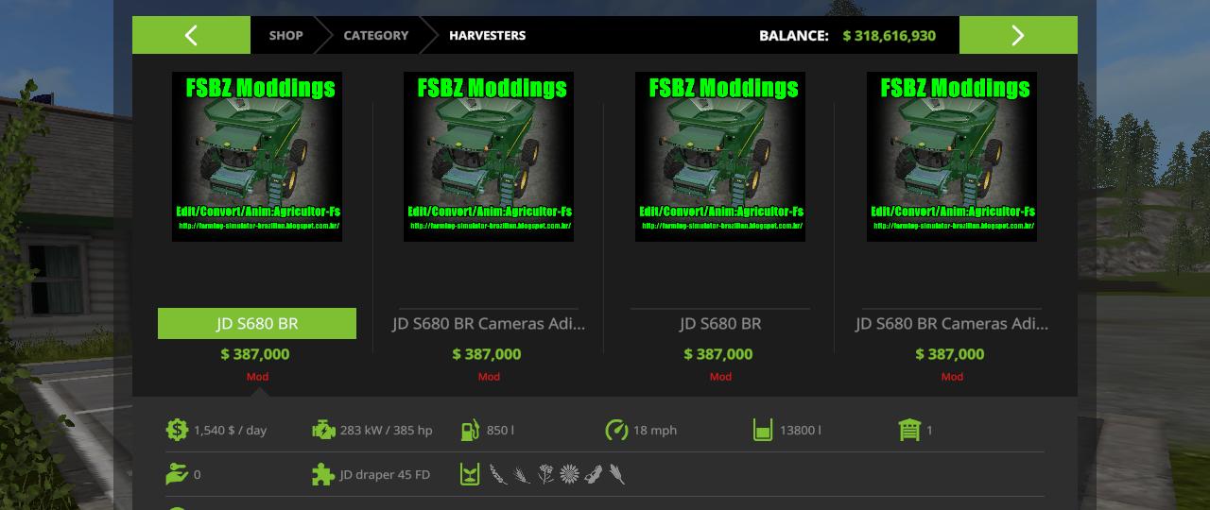Go to next page with right arrow

click(x=1018, y=35)
